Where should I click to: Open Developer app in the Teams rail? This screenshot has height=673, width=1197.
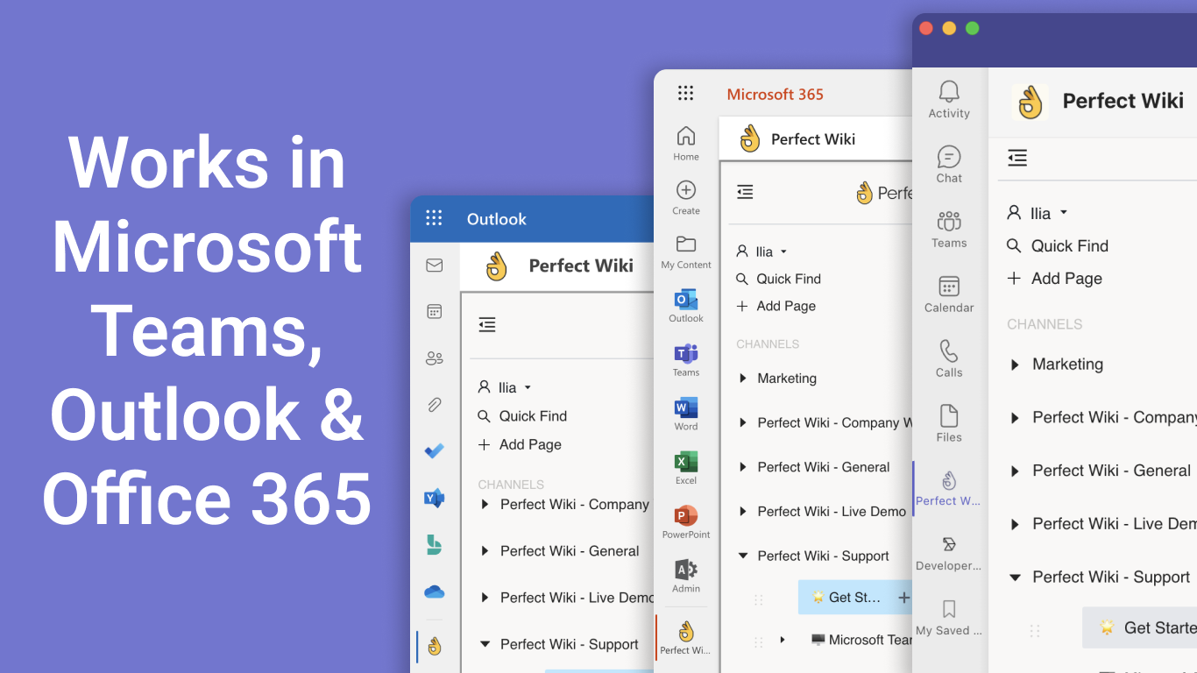click(x=949, y=554)
